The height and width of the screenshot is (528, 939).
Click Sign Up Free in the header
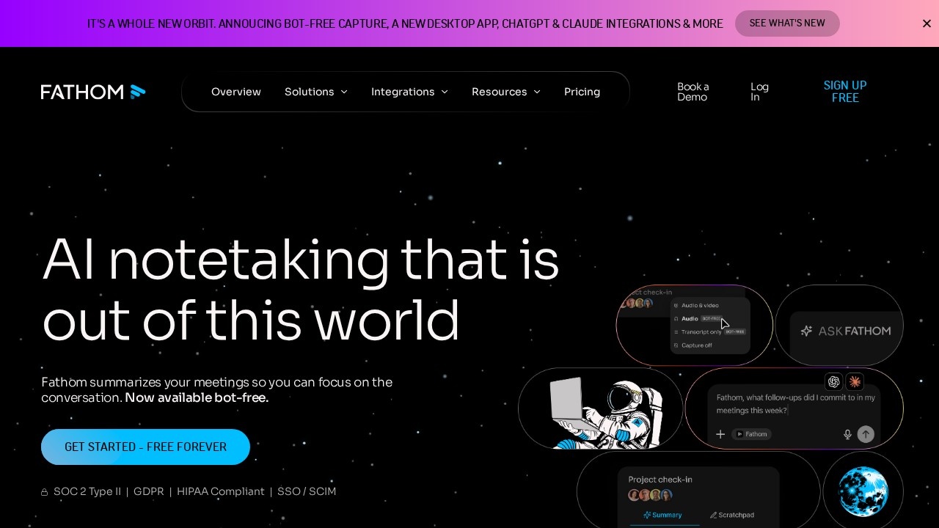tap(845, 92)
